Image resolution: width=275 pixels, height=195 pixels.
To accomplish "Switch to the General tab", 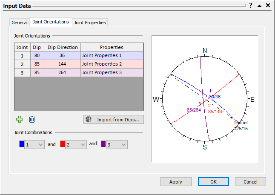I will coord(20,23).
